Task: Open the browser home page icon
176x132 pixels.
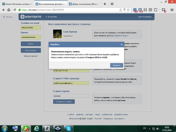Action: tap(9, 10)
